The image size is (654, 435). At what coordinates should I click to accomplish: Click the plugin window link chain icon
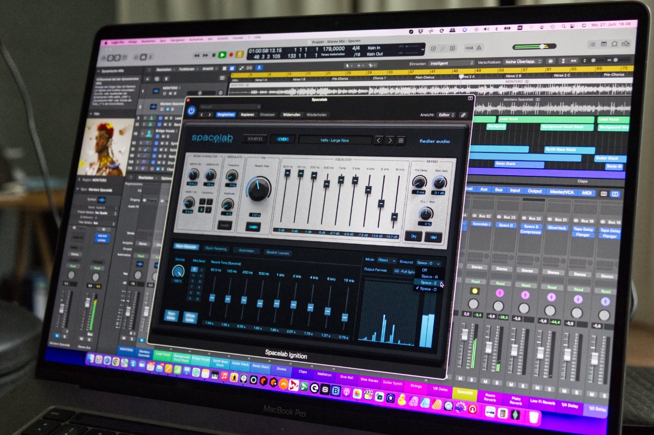click(463, 115)
